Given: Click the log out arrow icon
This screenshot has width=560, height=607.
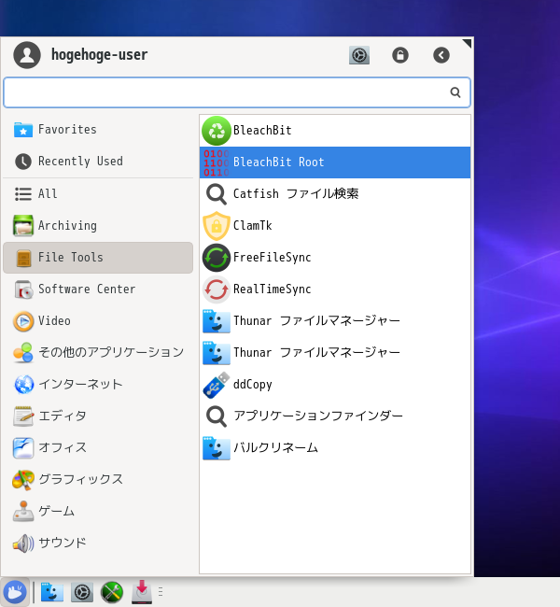Looking at the screenshot, I should [441, 55].
